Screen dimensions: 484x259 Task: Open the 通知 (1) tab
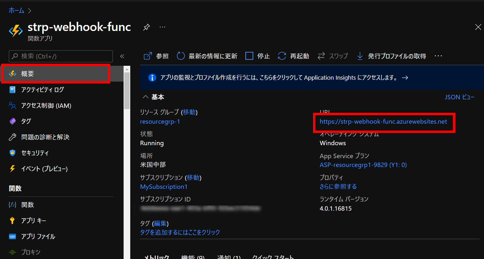[229, 257]
